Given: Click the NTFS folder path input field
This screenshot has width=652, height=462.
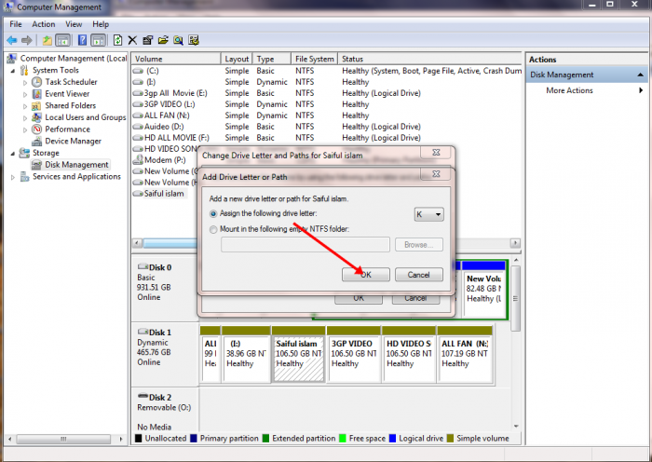Looking at the screenshot, I should [x=306, y=245].
